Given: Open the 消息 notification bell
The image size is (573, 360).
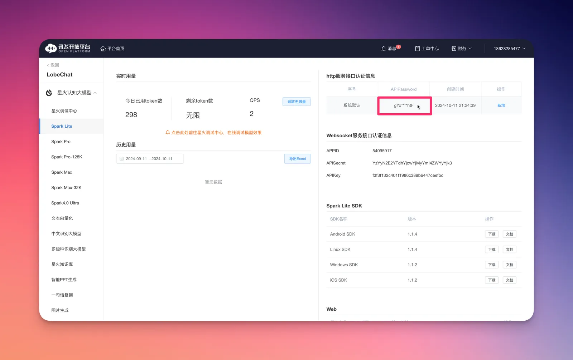Looking at the screenshot, I should point(383,48).
